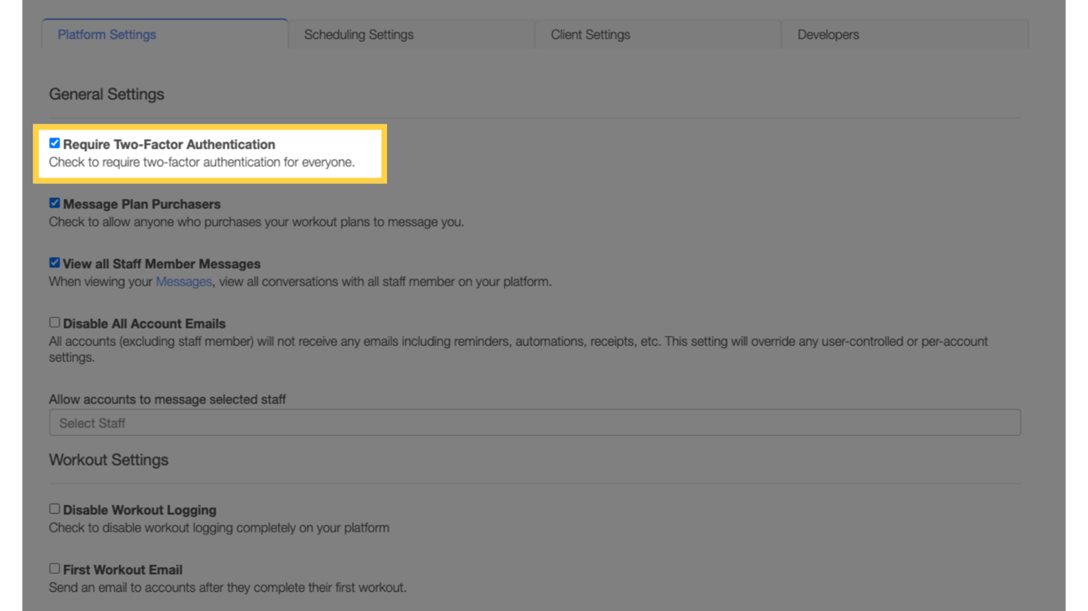The height and width of the screenshot is (611, 1088).
Task: Click the Message Plan Purchasers label text
Action: (x=141, y=204)
